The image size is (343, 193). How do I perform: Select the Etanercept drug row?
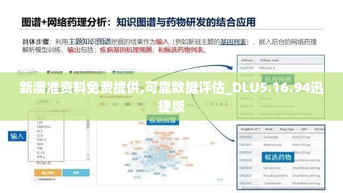click(x=281, y=137)
